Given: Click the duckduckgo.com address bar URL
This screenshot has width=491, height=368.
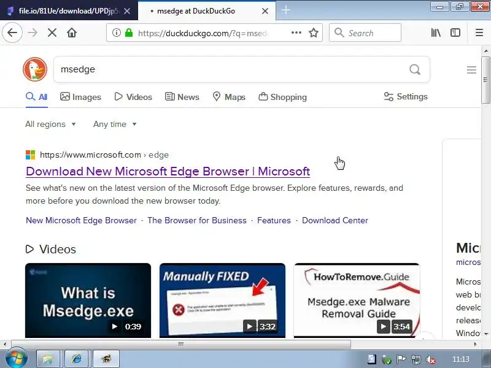Looking at the screenshot, I should 203,33.
